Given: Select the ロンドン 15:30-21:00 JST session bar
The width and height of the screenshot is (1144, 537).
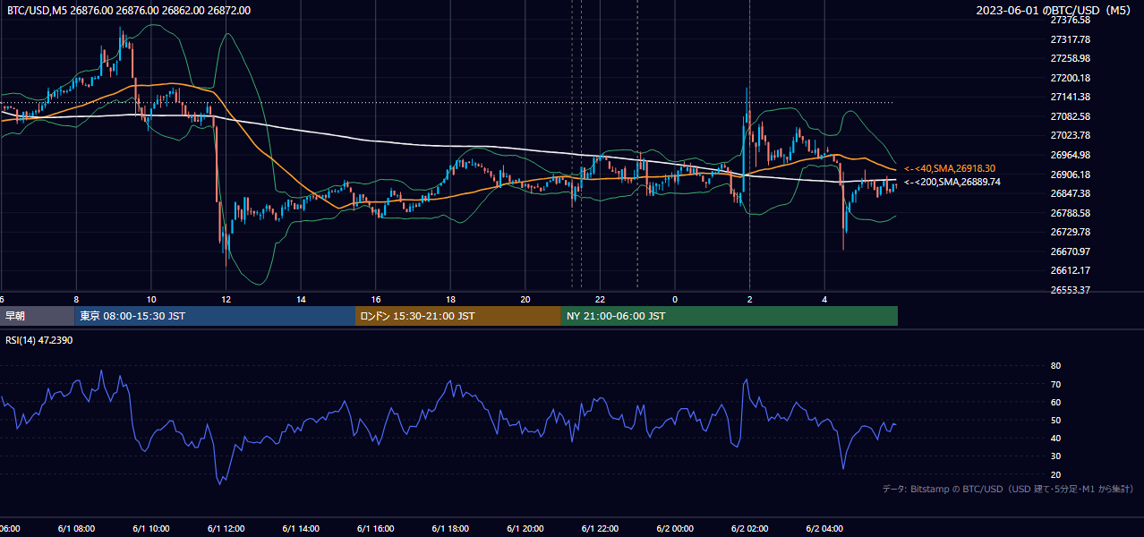Looking at the screenshot, I should (x=458, y=316).
